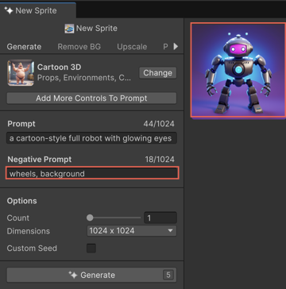Screen dimensions: 286x289
Task: Click Add More Controls To Prompt
Action: coord(91,98)
